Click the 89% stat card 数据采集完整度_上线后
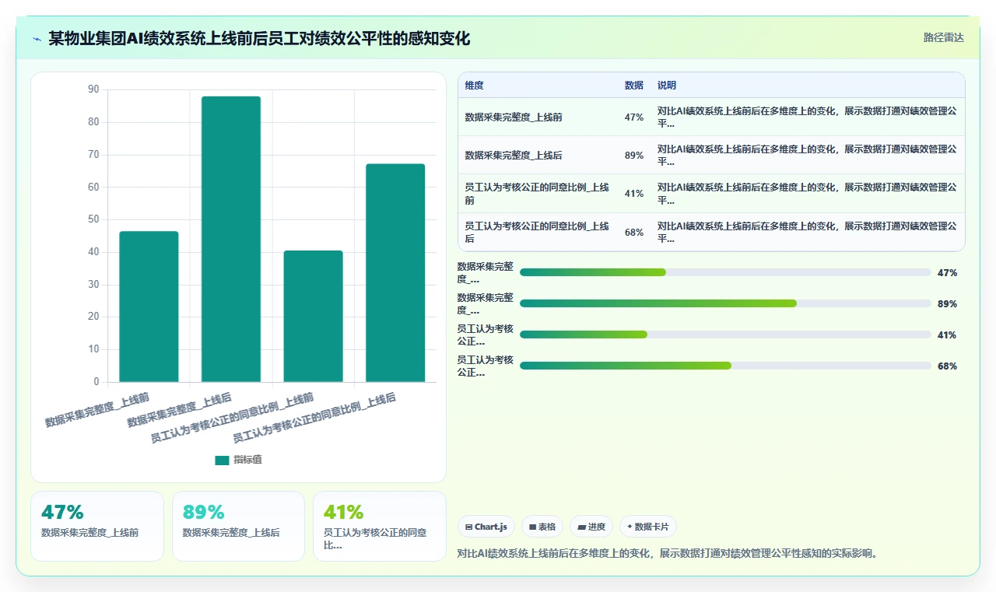Image resolution: width=996 pixels, height=592 pixels. coord(238,526)
